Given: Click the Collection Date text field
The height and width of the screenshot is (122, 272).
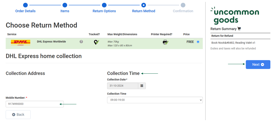Looking at the screenshot, I should click(123, 86).
